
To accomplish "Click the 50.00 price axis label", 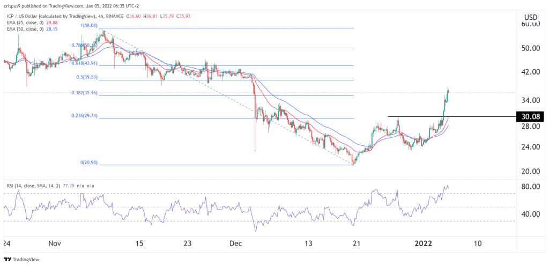I will pyautogui.click(x=531, y=49).
